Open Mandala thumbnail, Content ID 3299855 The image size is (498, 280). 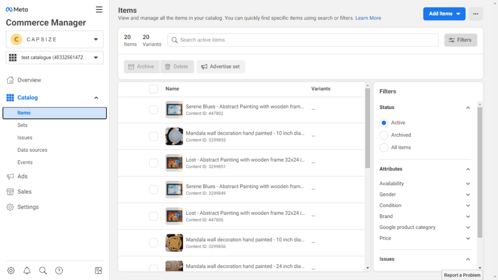tap(174, 136)
